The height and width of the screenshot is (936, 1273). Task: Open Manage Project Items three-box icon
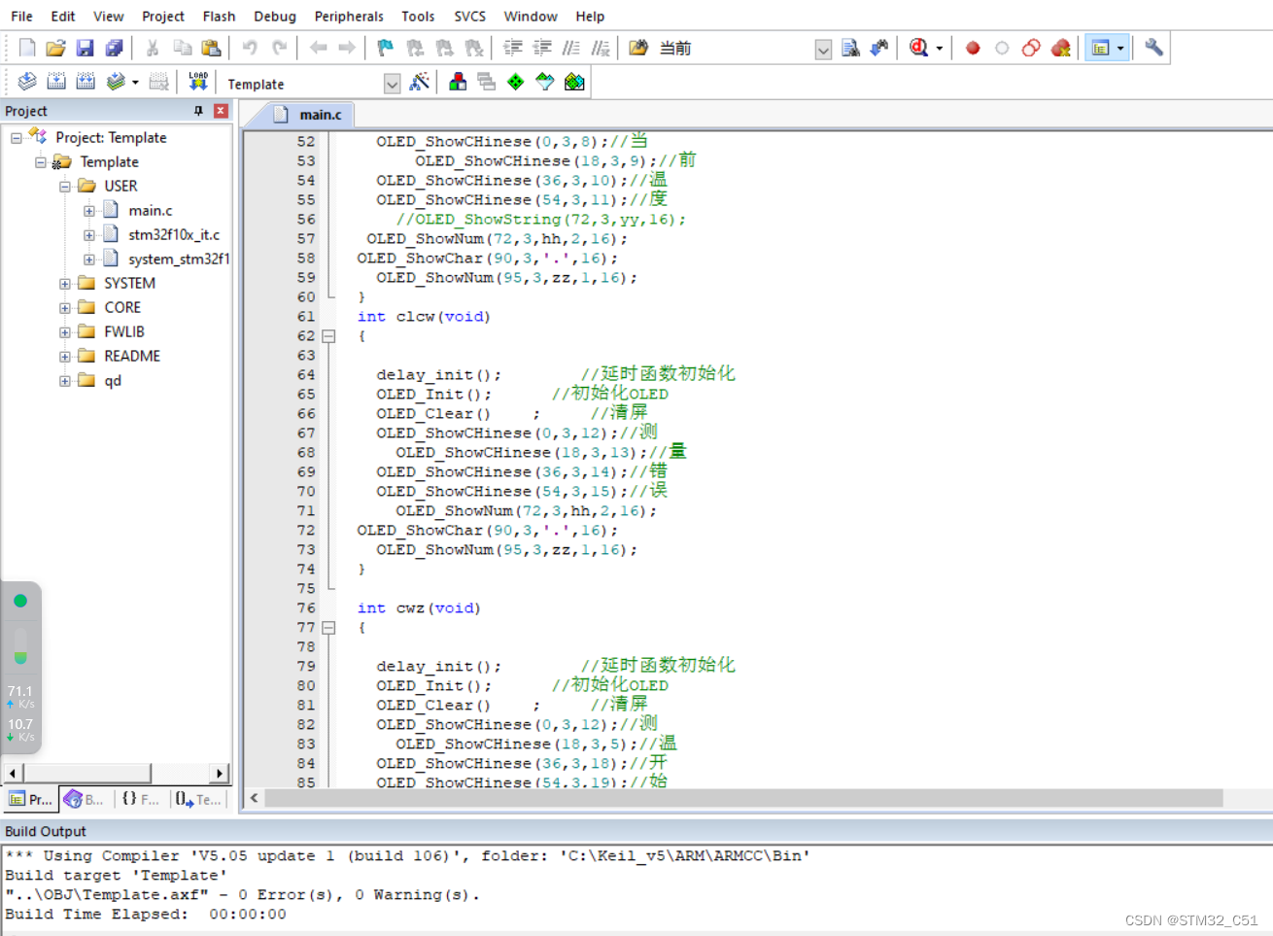pyautogui.click(x=458, y=82)
